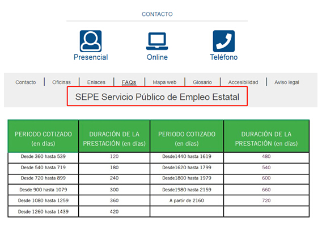Select cell 'Desde1800 hasta 1979'
This screenshot has width=322, height=226.
pyautogui.click(x=187, y=178)
